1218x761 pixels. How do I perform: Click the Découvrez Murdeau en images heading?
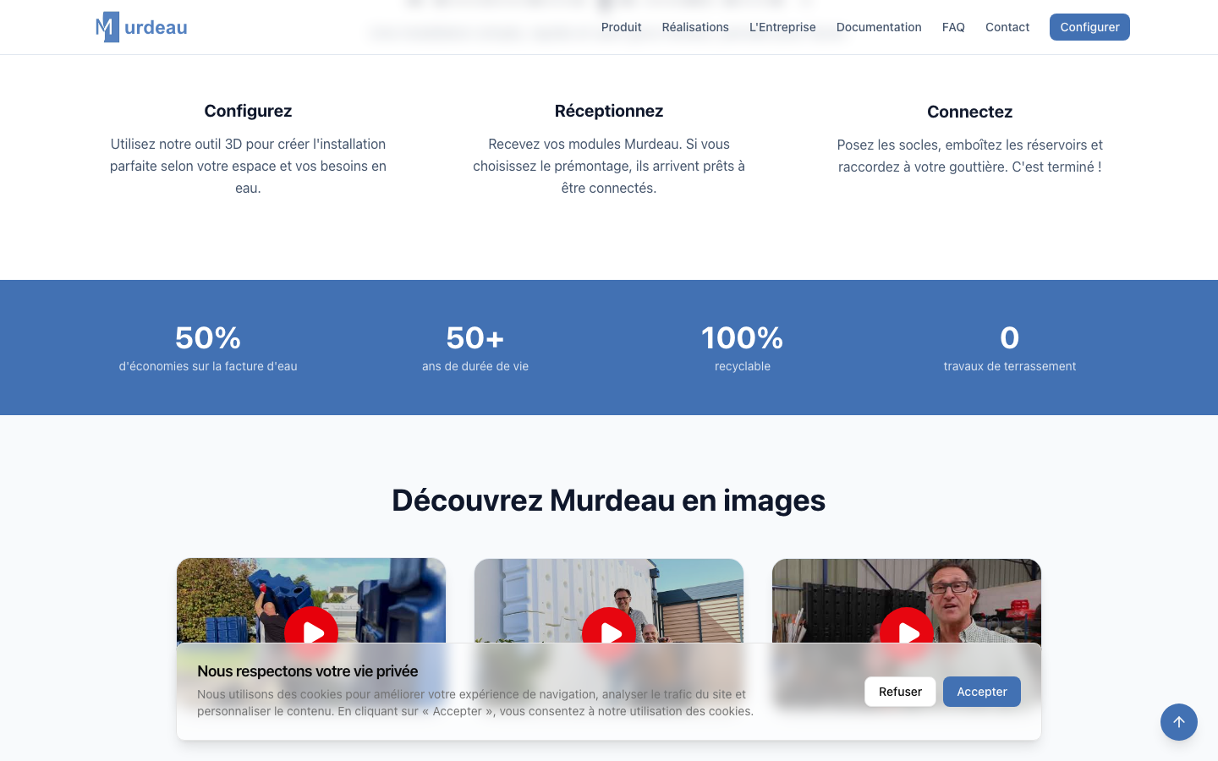[x=609, y=501]
